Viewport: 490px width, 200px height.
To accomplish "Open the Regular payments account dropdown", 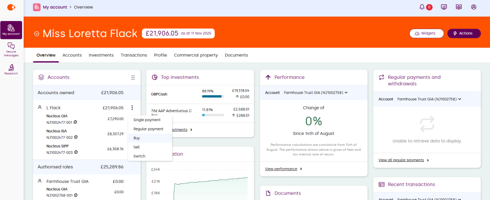I will point(429,99).
